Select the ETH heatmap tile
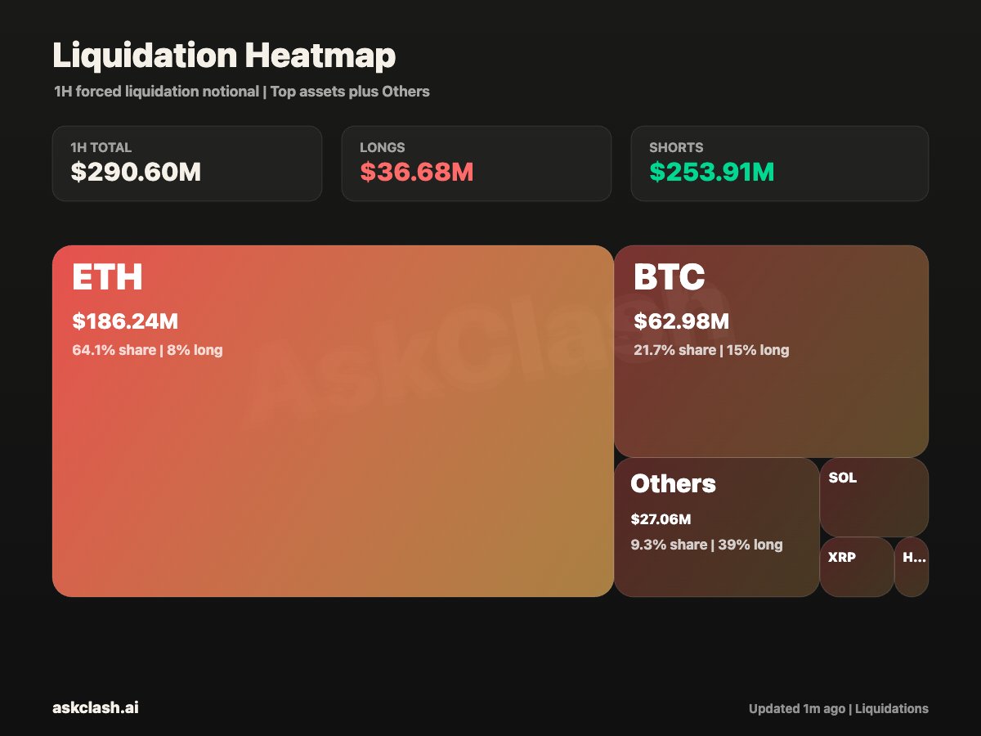981x736 pixels. coord(333,421)
